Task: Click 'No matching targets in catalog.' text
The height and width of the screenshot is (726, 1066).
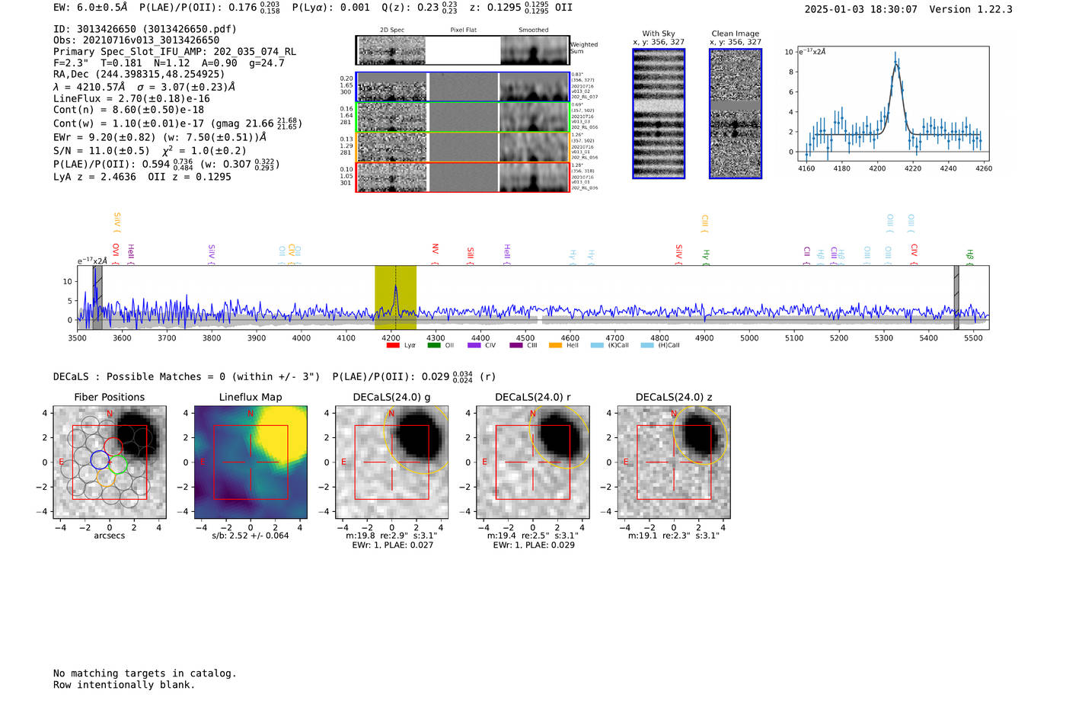Action: coord(145,673)
